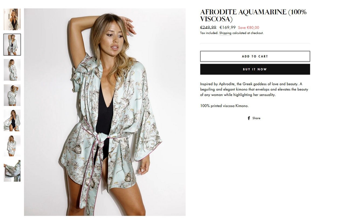Show the fifth thumbnail with the open kimono
This screenshot has height=221, width=343.
(12, 120)
